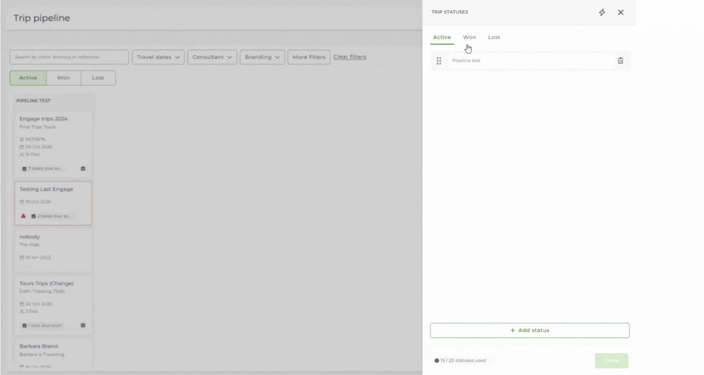Click the calendar icon beside 19 Jan 2022

[x=22, y=257]
